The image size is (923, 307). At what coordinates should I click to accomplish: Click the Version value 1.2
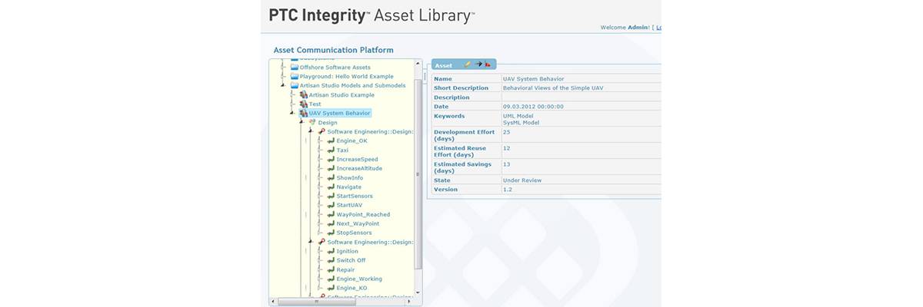click(508, 190)
